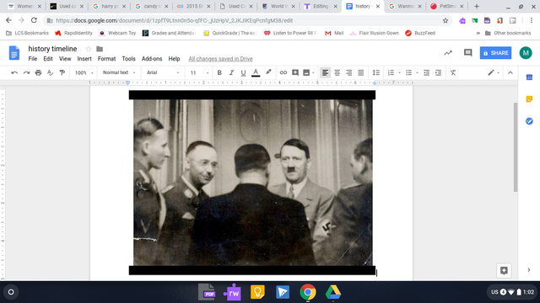The width and height of the screenshot is (540, 303).
Task: Click the Redo icon in toolbar
Action: (x=26, y=72)
